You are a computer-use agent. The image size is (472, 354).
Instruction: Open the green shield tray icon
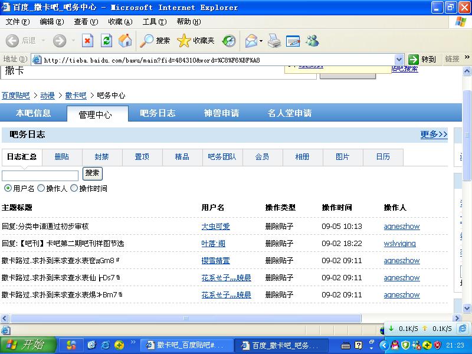(406, 345)
